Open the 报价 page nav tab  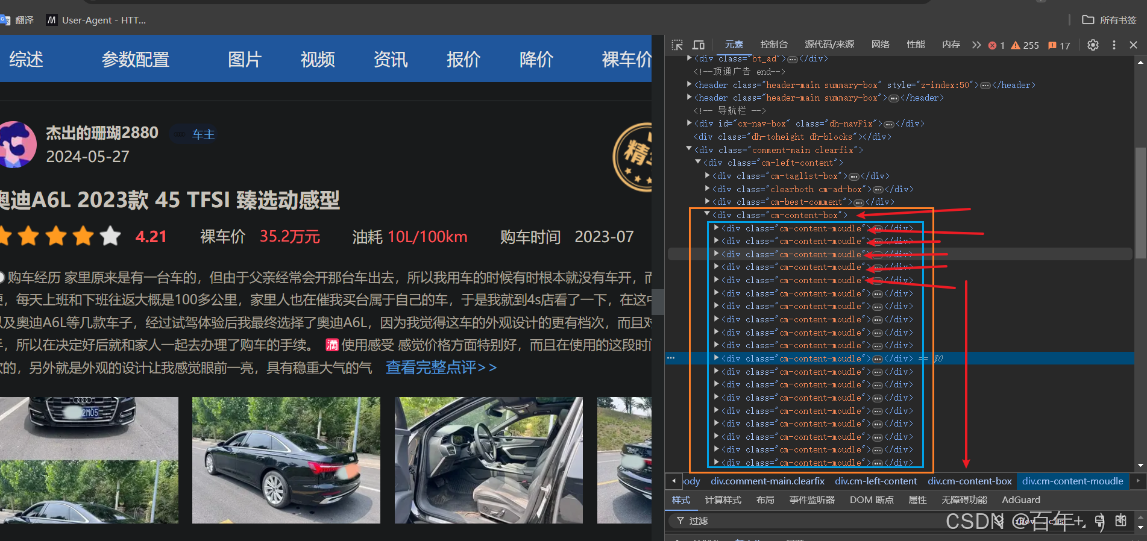pyautogui.click(x=464, y=60)
